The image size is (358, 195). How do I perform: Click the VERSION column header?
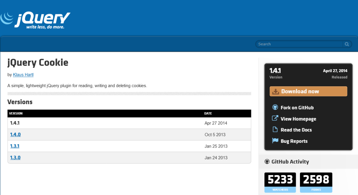[x=16, y=114]
